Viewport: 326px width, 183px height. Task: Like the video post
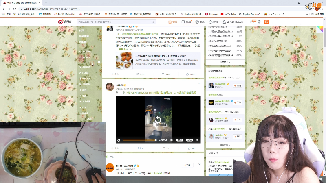point(191,148)
